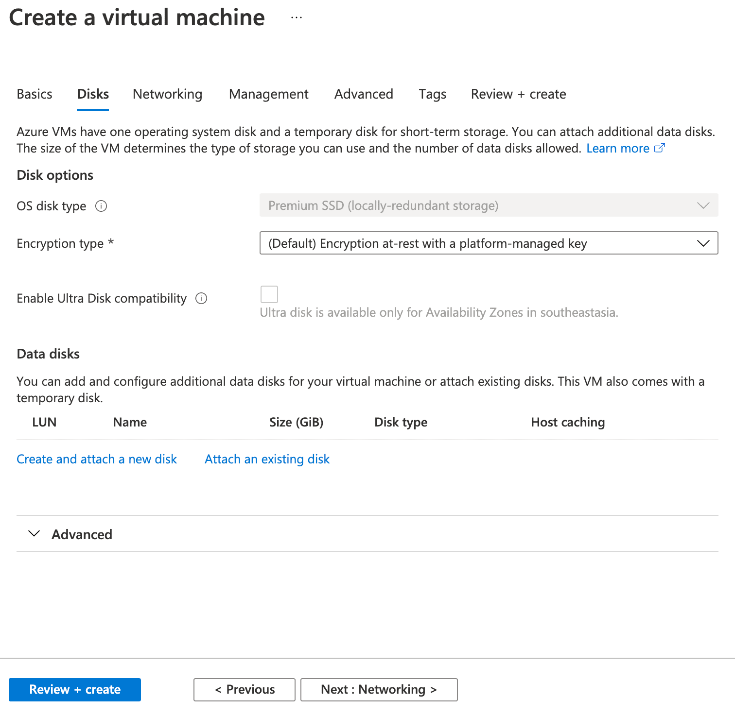This screenshot has height=716, width=735.
Task: Select the Disks tab header
Action: click(92, 94)
